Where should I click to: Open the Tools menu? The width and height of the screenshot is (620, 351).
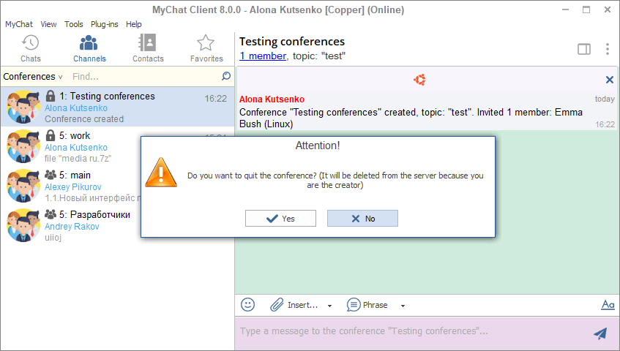click(73, 24)
